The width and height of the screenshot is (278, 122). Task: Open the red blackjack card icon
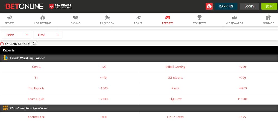[209, 6]
